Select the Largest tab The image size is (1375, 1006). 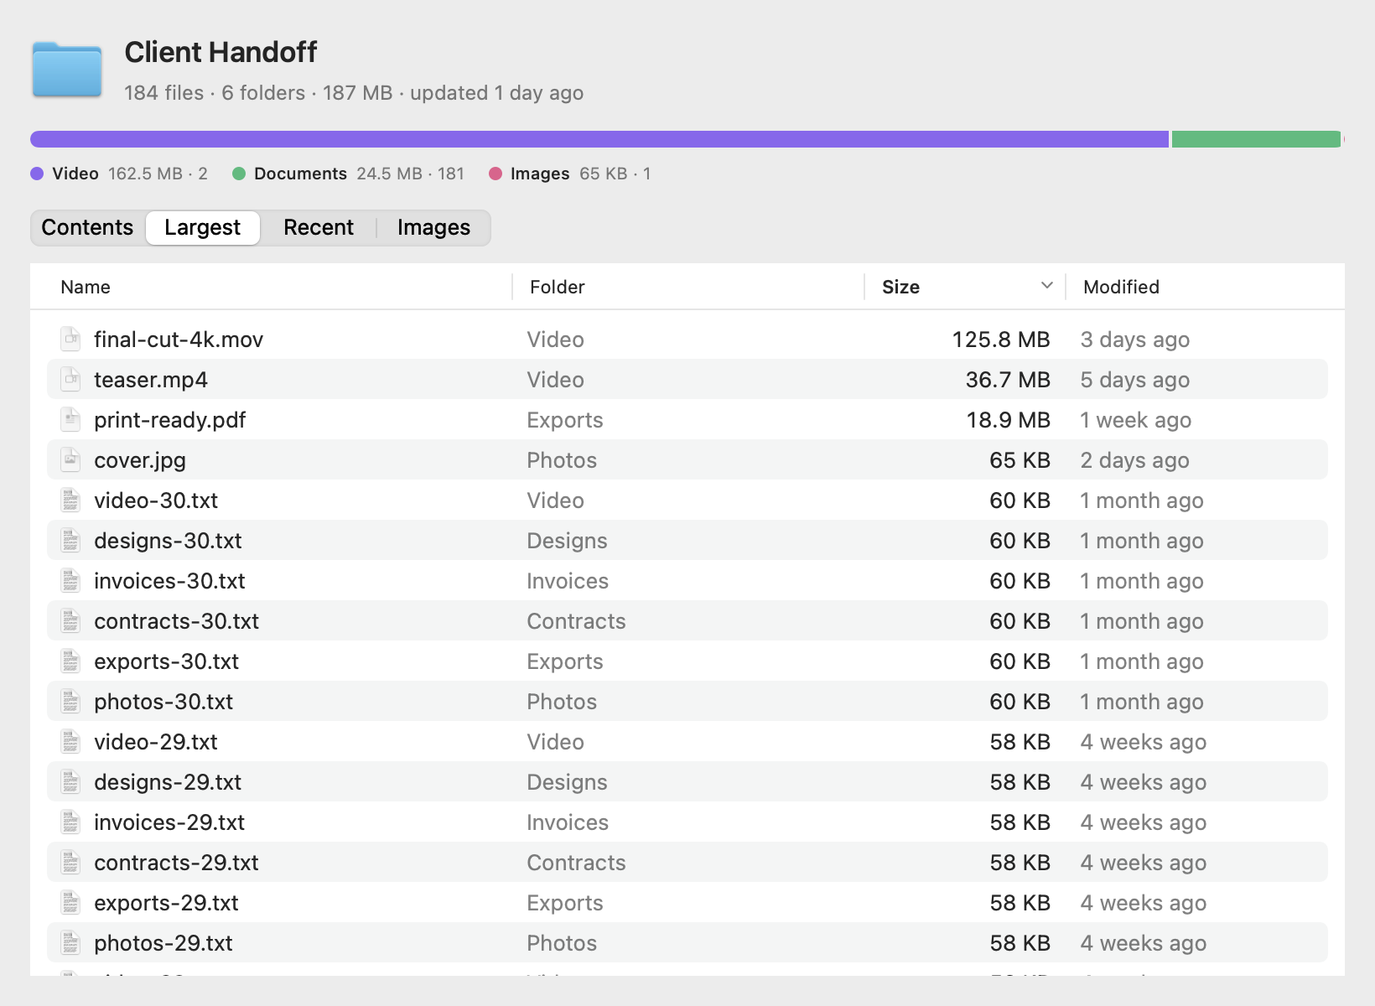(203, 227)
